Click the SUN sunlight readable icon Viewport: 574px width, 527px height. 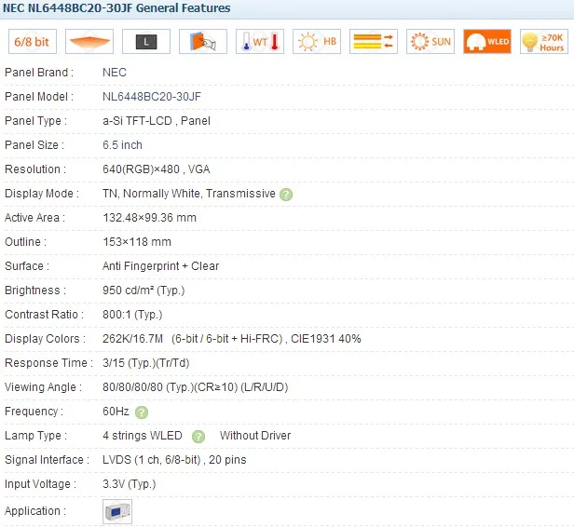[430, 41]
